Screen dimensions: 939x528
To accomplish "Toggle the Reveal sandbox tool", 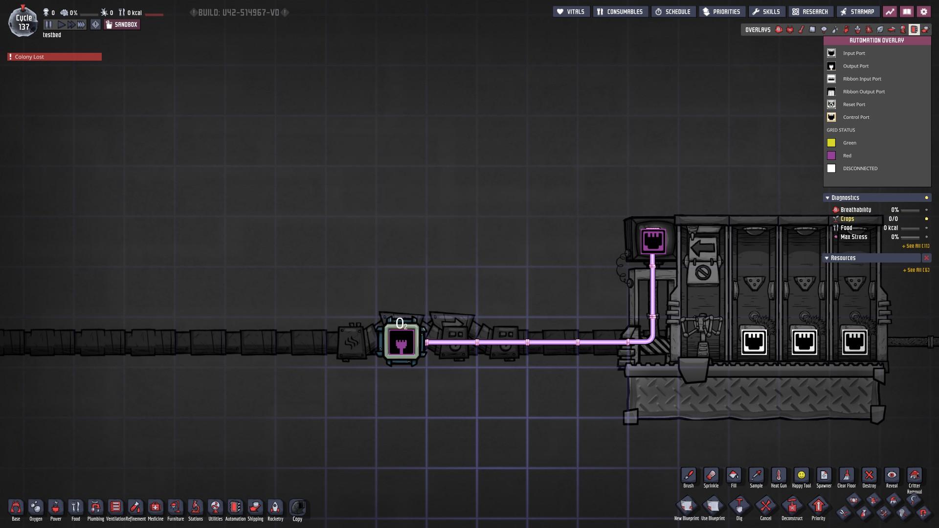I will [892, 476].
